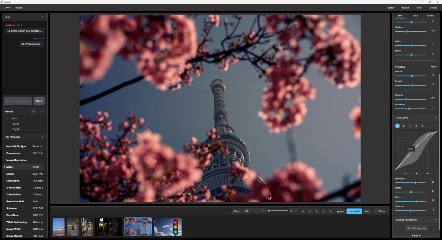Open the Export menu
The height and width of the screenshot is (240, 442).
pyautogui.click(x=405, y=8)
